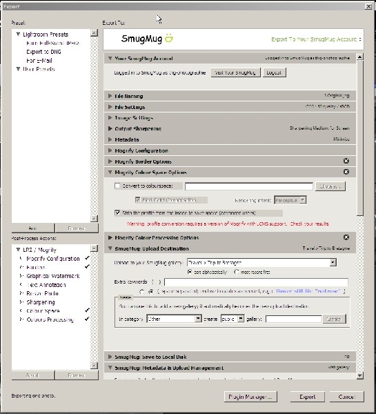
Task: Remove Mogrify Colour Processing Options via X icon
Action: click(x=346, y=237)
